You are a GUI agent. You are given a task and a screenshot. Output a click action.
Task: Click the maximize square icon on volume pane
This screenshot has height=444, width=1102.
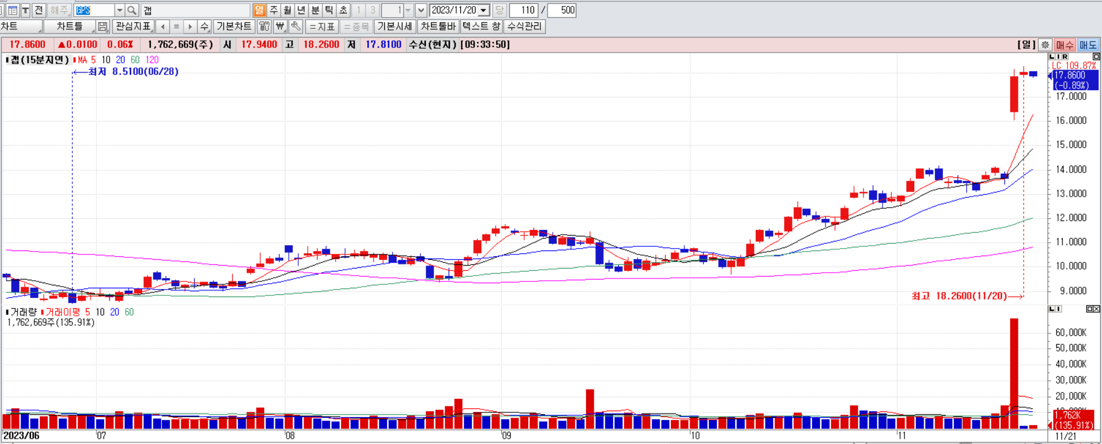(1090, 309)
